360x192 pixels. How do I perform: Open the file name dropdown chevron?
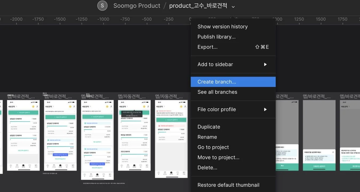pyautogui.click(x=233, y=6)
